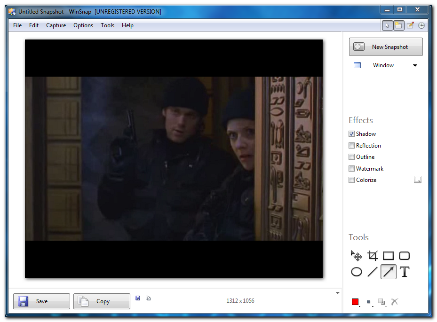Click the captured snapshot image preview
Viewport: 437px width, 322px height.
(174, 158)
